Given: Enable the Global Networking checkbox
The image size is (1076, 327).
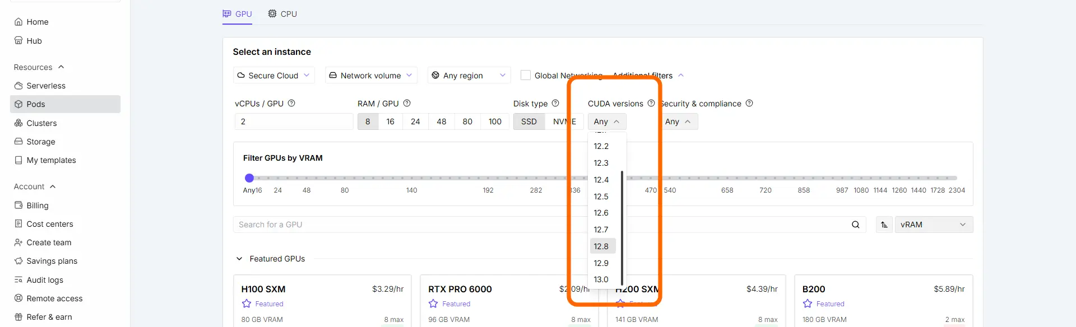Looking at the screenshot, I should [x=526, y=75].
